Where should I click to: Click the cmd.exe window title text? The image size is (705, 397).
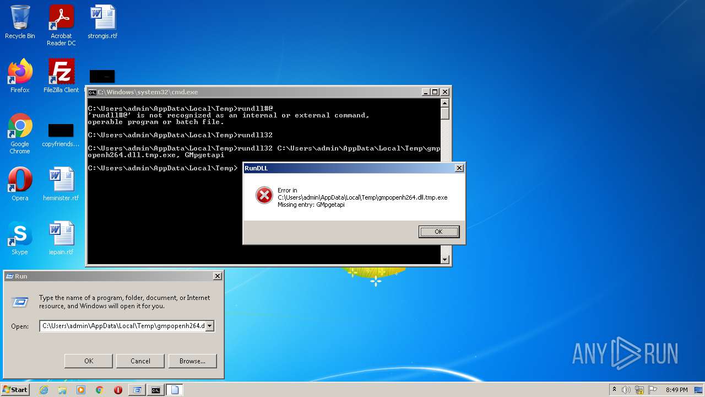(148, 92)
